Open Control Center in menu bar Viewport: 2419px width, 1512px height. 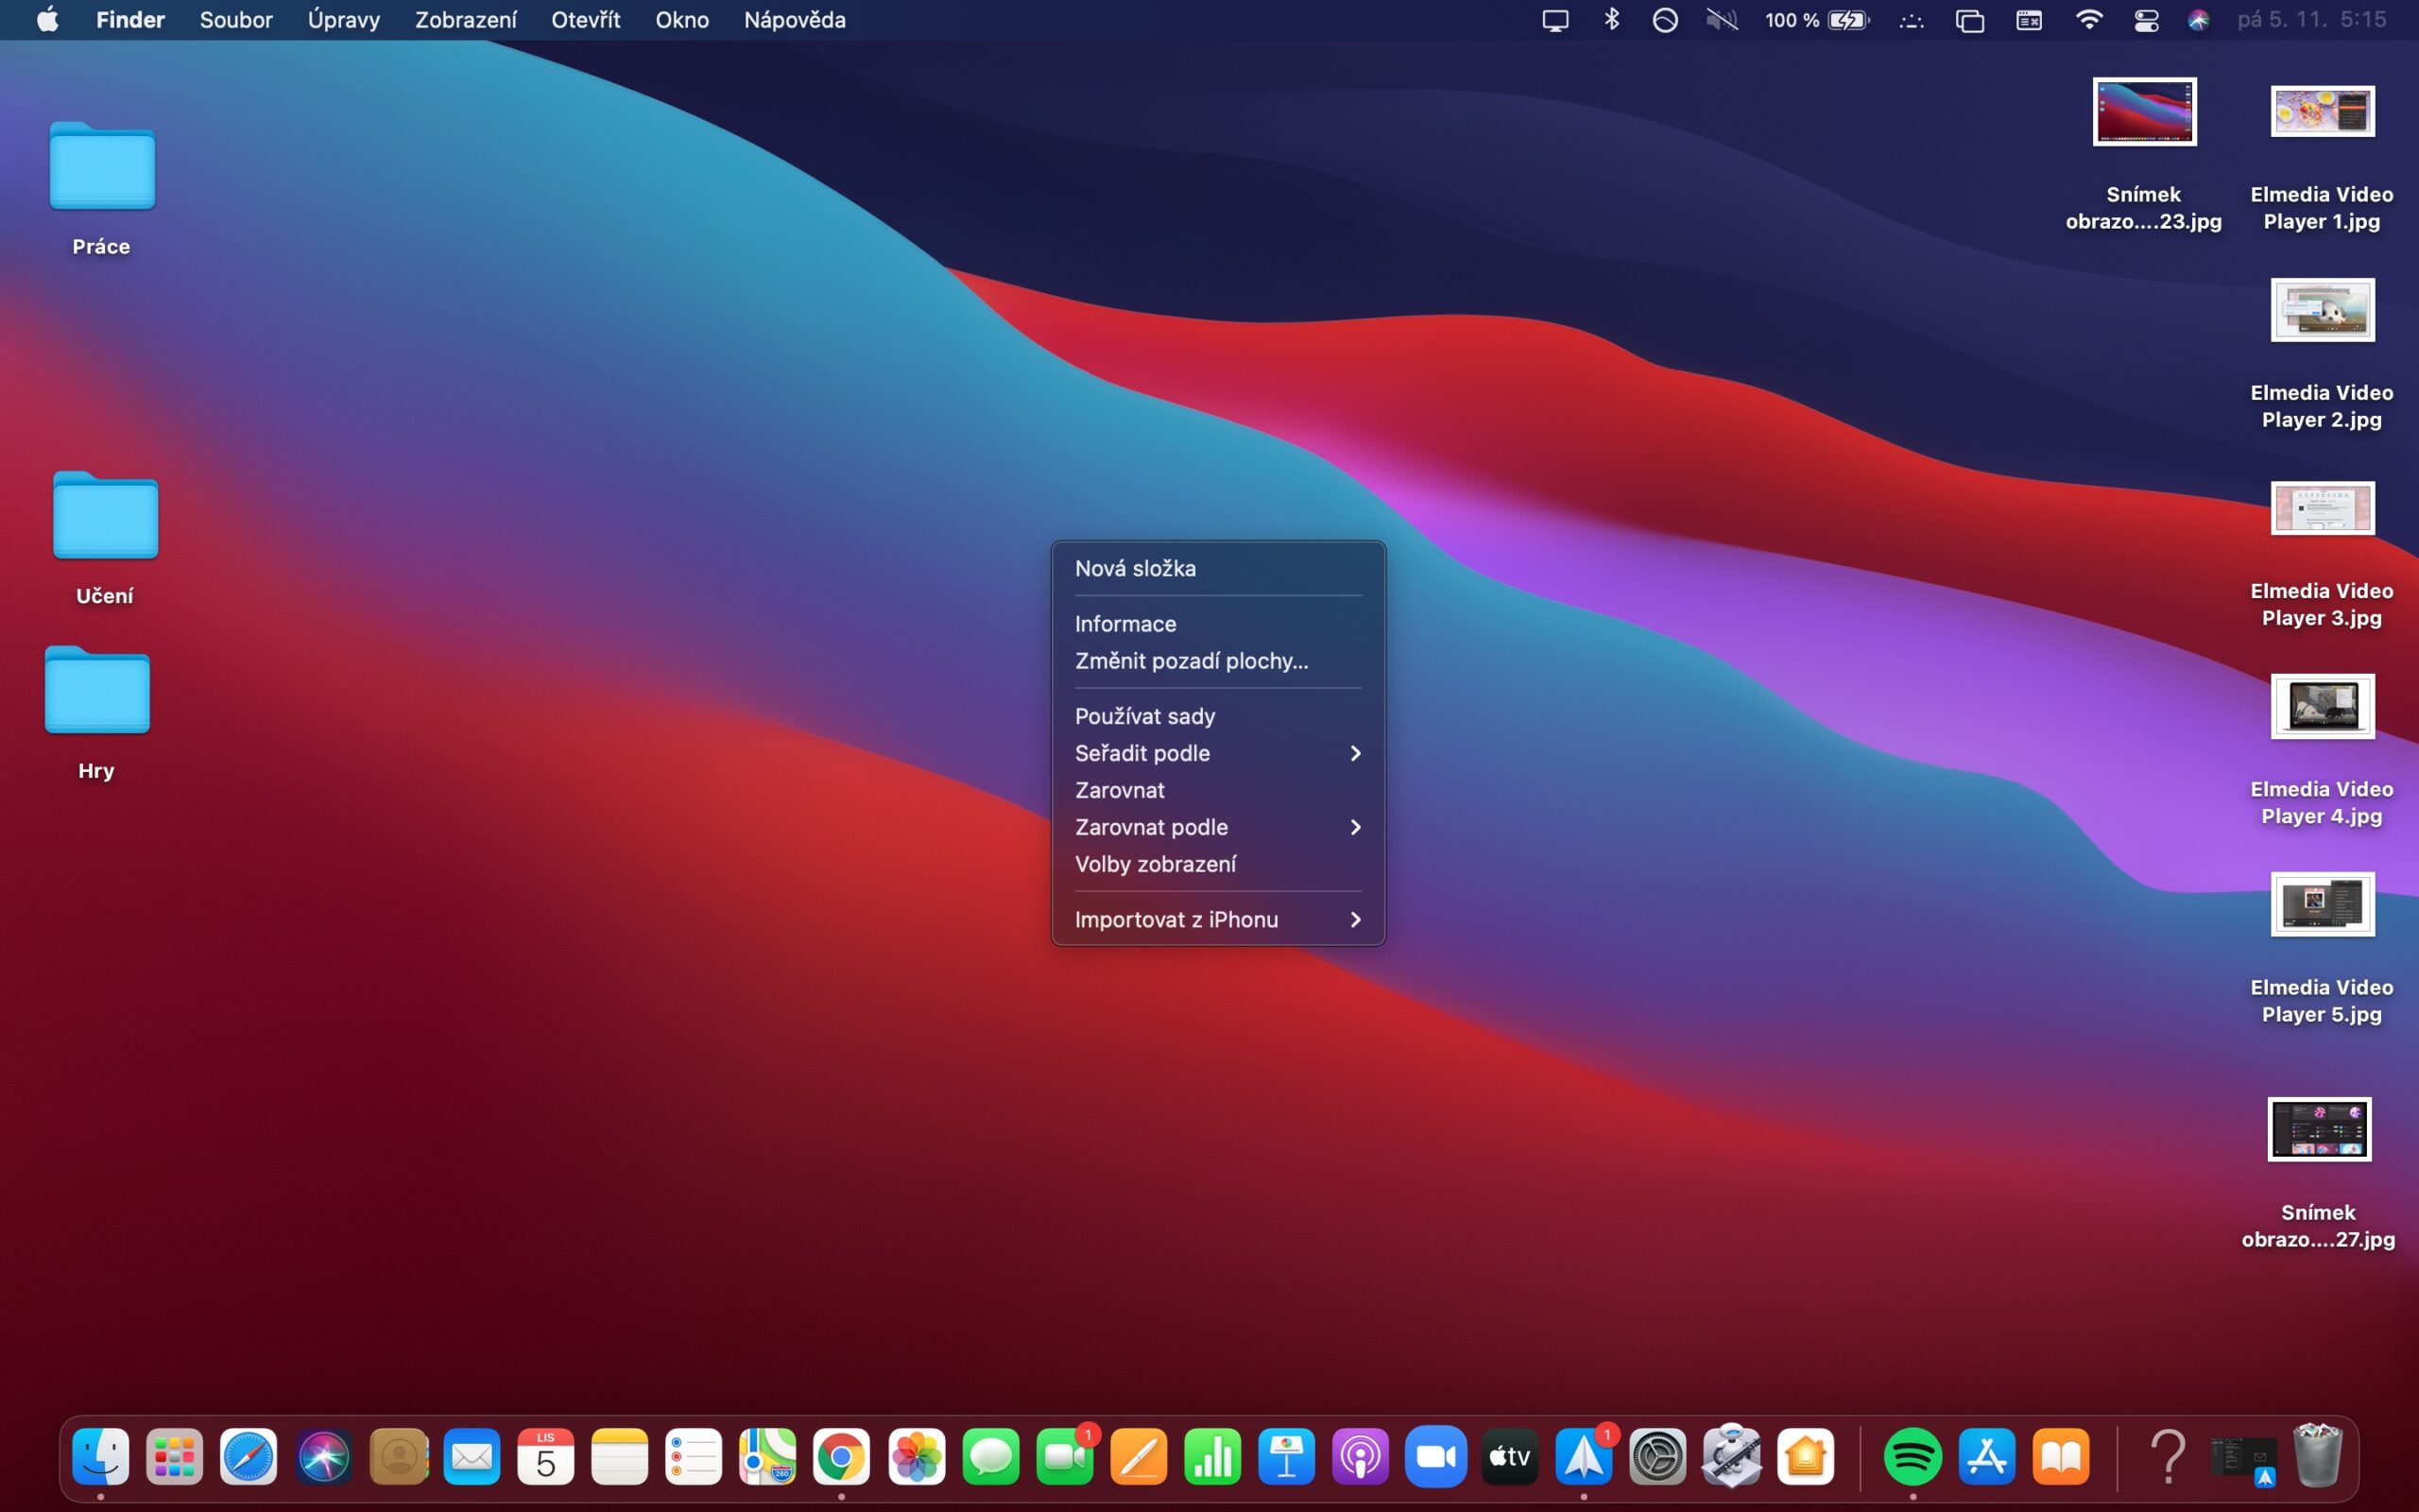[x=2146, y=20]
